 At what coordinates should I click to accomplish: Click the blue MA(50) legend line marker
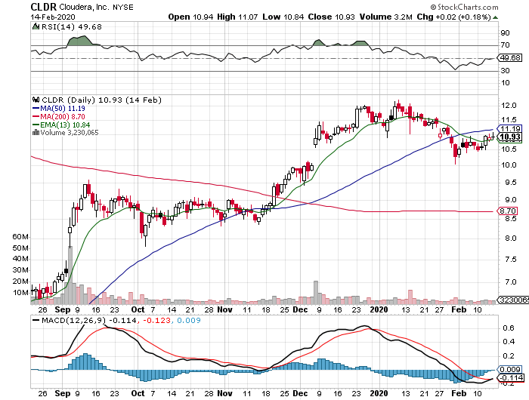34,108
